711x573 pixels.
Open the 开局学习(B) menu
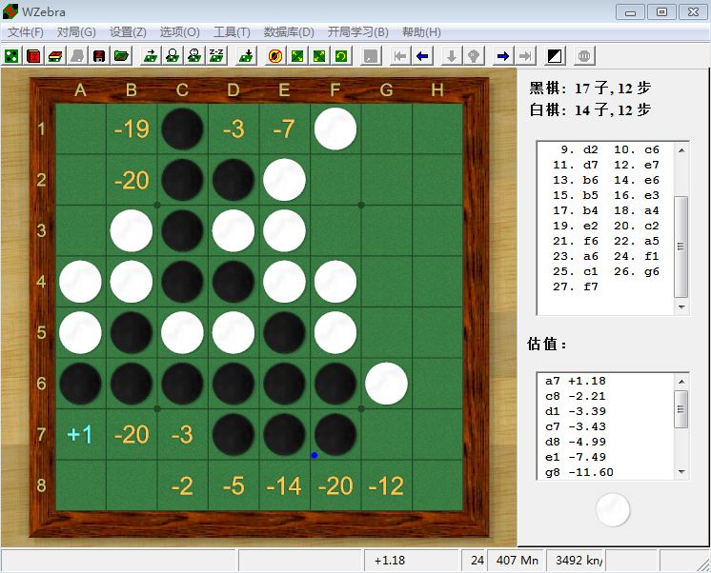click(358, 32)
